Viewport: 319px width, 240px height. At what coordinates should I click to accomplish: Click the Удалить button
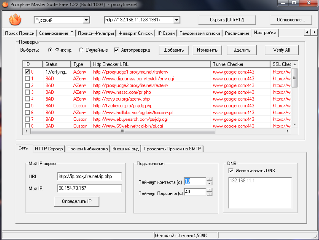click(x=242, y=50)
